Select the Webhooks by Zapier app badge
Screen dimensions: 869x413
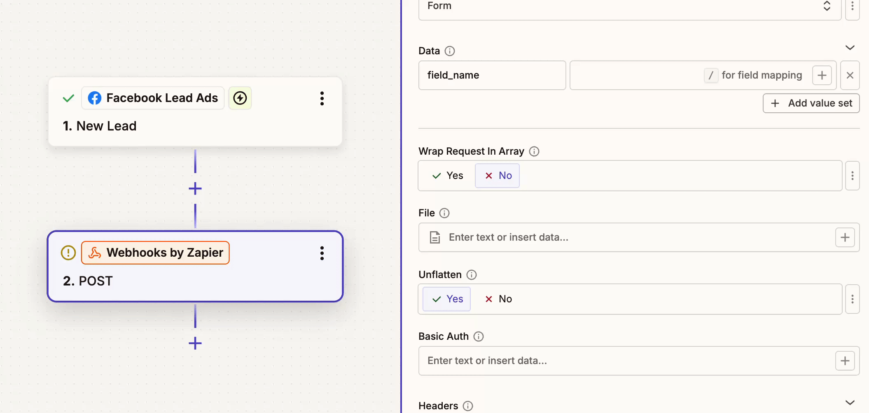(x=156, y=253)
